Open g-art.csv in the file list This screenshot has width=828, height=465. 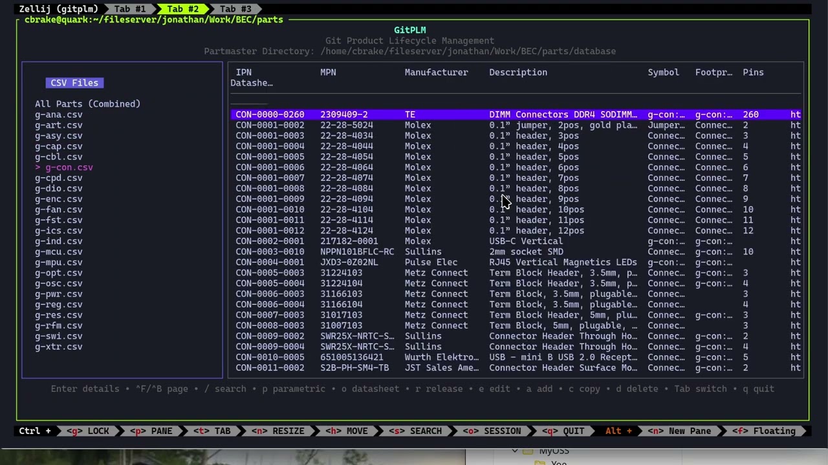pyautogui.click(x=59, y=125)
